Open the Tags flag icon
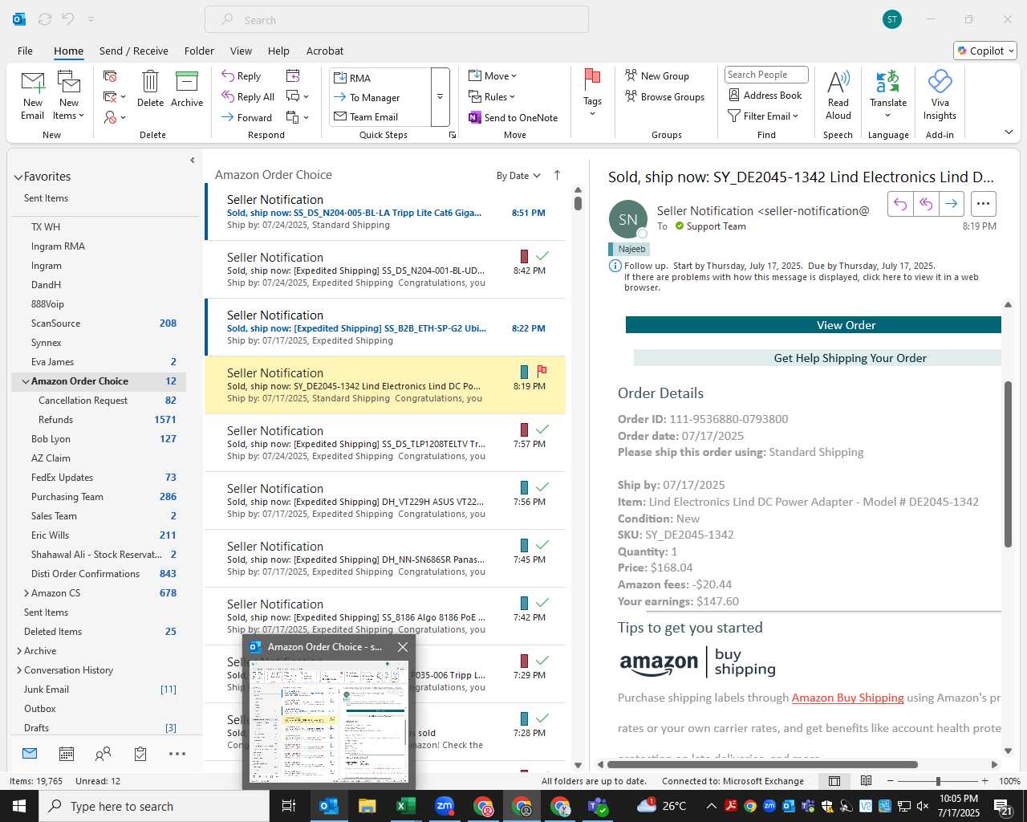1027x822 pixels. pos(592,80)
